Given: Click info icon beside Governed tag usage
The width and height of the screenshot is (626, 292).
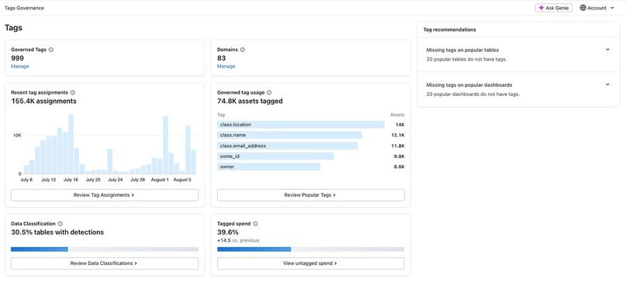Looking at the screenshot, I should pos(269,92).
